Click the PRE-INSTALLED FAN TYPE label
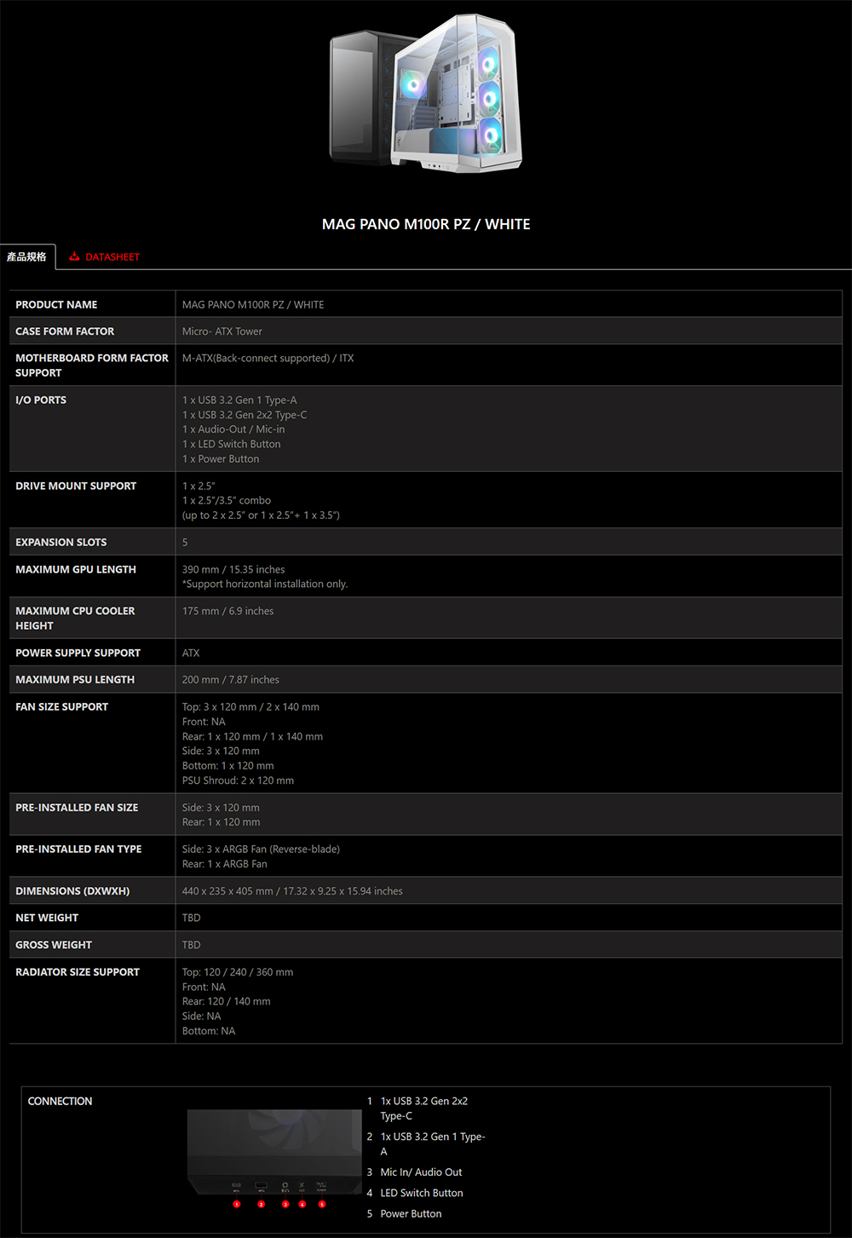This screenshot has height=1238, width=852. point(78,849)
